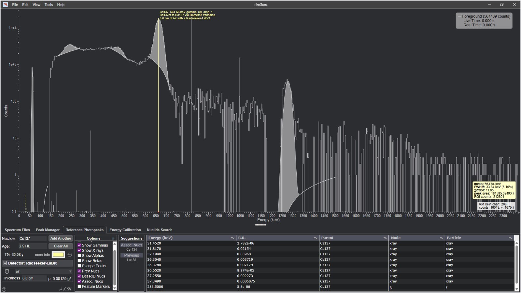Image resolution: width=521 pixels, height=293 pixels.
Task: Click the Nuclide input field showing Cs137
Action: (33, 238)
